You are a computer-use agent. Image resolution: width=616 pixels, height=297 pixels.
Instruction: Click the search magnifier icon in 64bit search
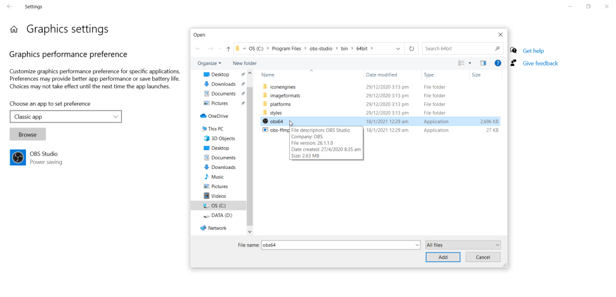(x=497, y=49)
